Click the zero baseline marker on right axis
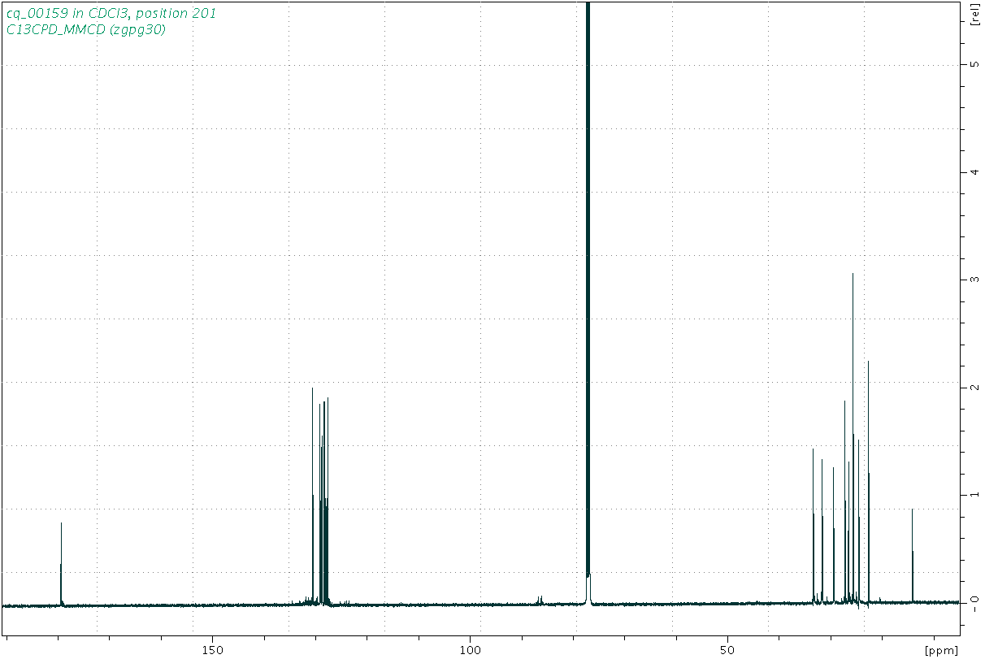Viewport: 985px width, 659px height. pos(974,602)
